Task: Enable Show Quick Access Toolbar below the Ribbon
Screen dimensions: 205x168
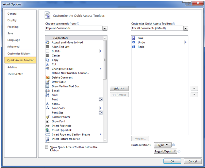Action: click(x=47, y=147)
